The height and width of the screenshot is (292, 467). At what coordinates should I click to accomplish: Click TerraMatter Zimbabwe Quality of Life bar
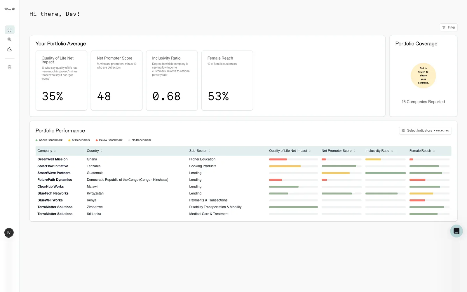293,207
